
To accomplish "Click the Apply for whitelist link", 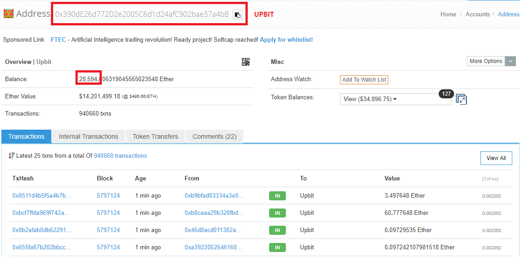I will [286, 40].
